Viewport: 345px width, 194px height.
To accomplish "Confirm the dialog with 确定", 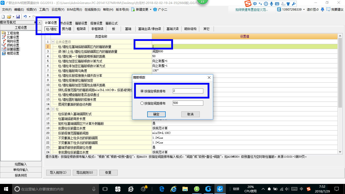I will tap(156, 114).
